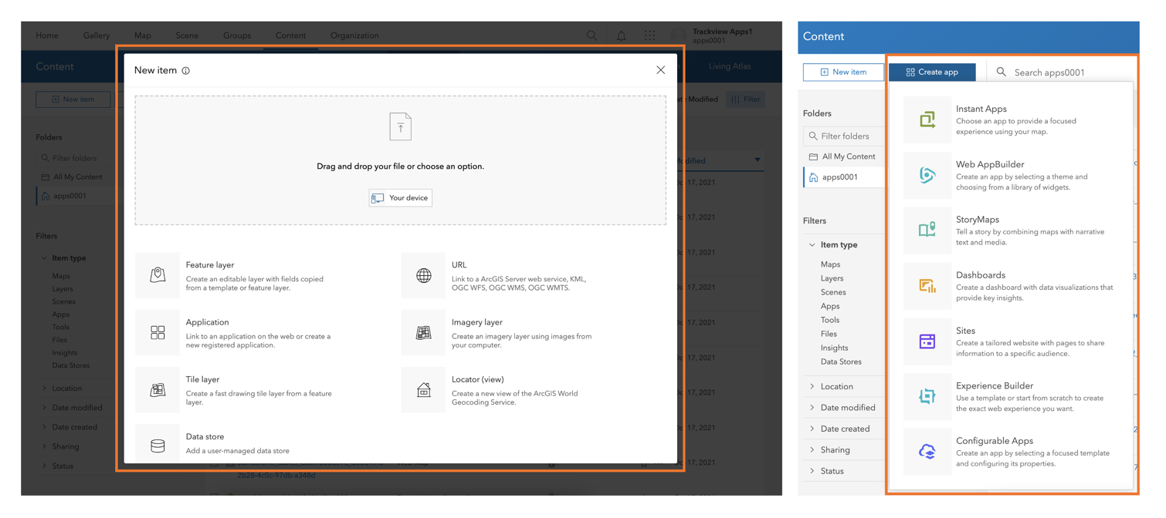
Task: Switch to the Map tab in the navigation
Action: pyautogui.click(x=142, y=35)
